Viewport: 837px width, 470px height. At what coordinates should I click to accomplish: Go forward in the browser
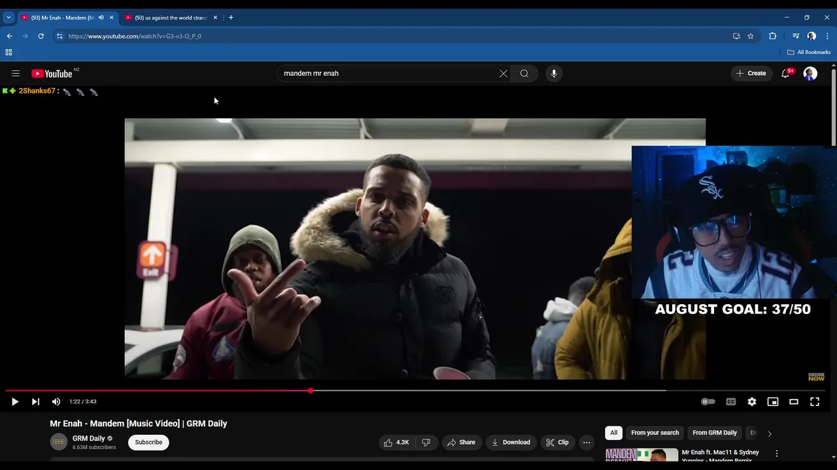[25, 36]
